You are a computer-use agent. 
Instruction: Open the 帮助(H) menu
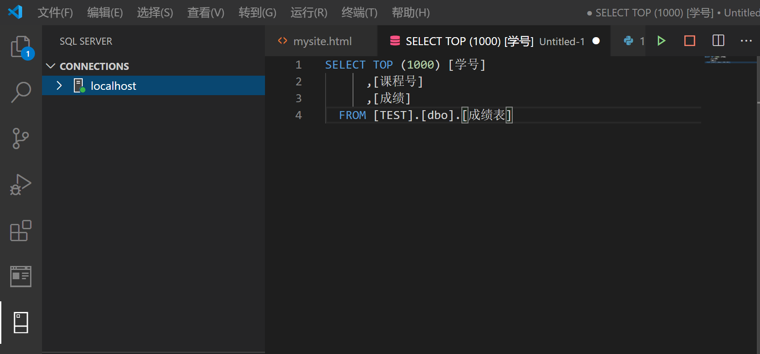click(411, 12)
